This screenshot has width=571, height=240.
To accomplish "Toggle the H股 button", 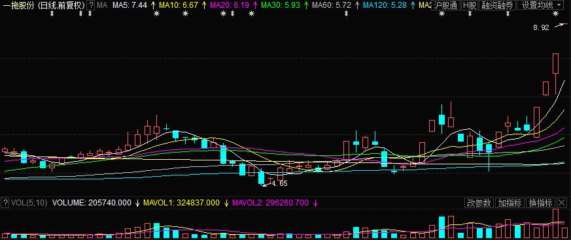I will coord(470,5).
